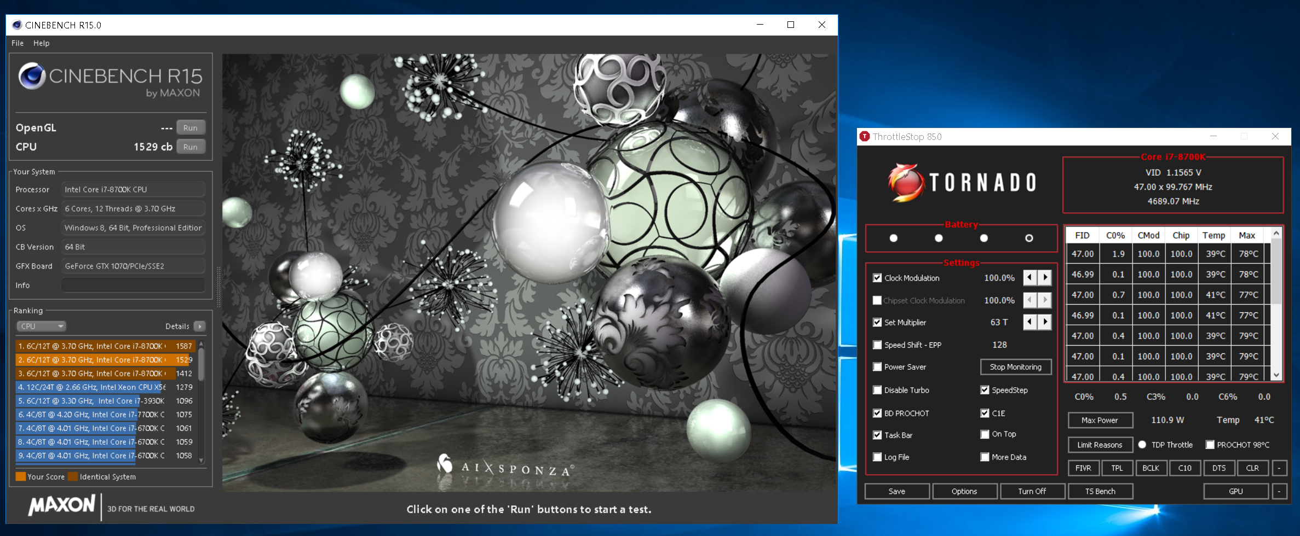Select the TDP Throttle radio indicator
The image size is (1300, 536).
pos(1142,445)
